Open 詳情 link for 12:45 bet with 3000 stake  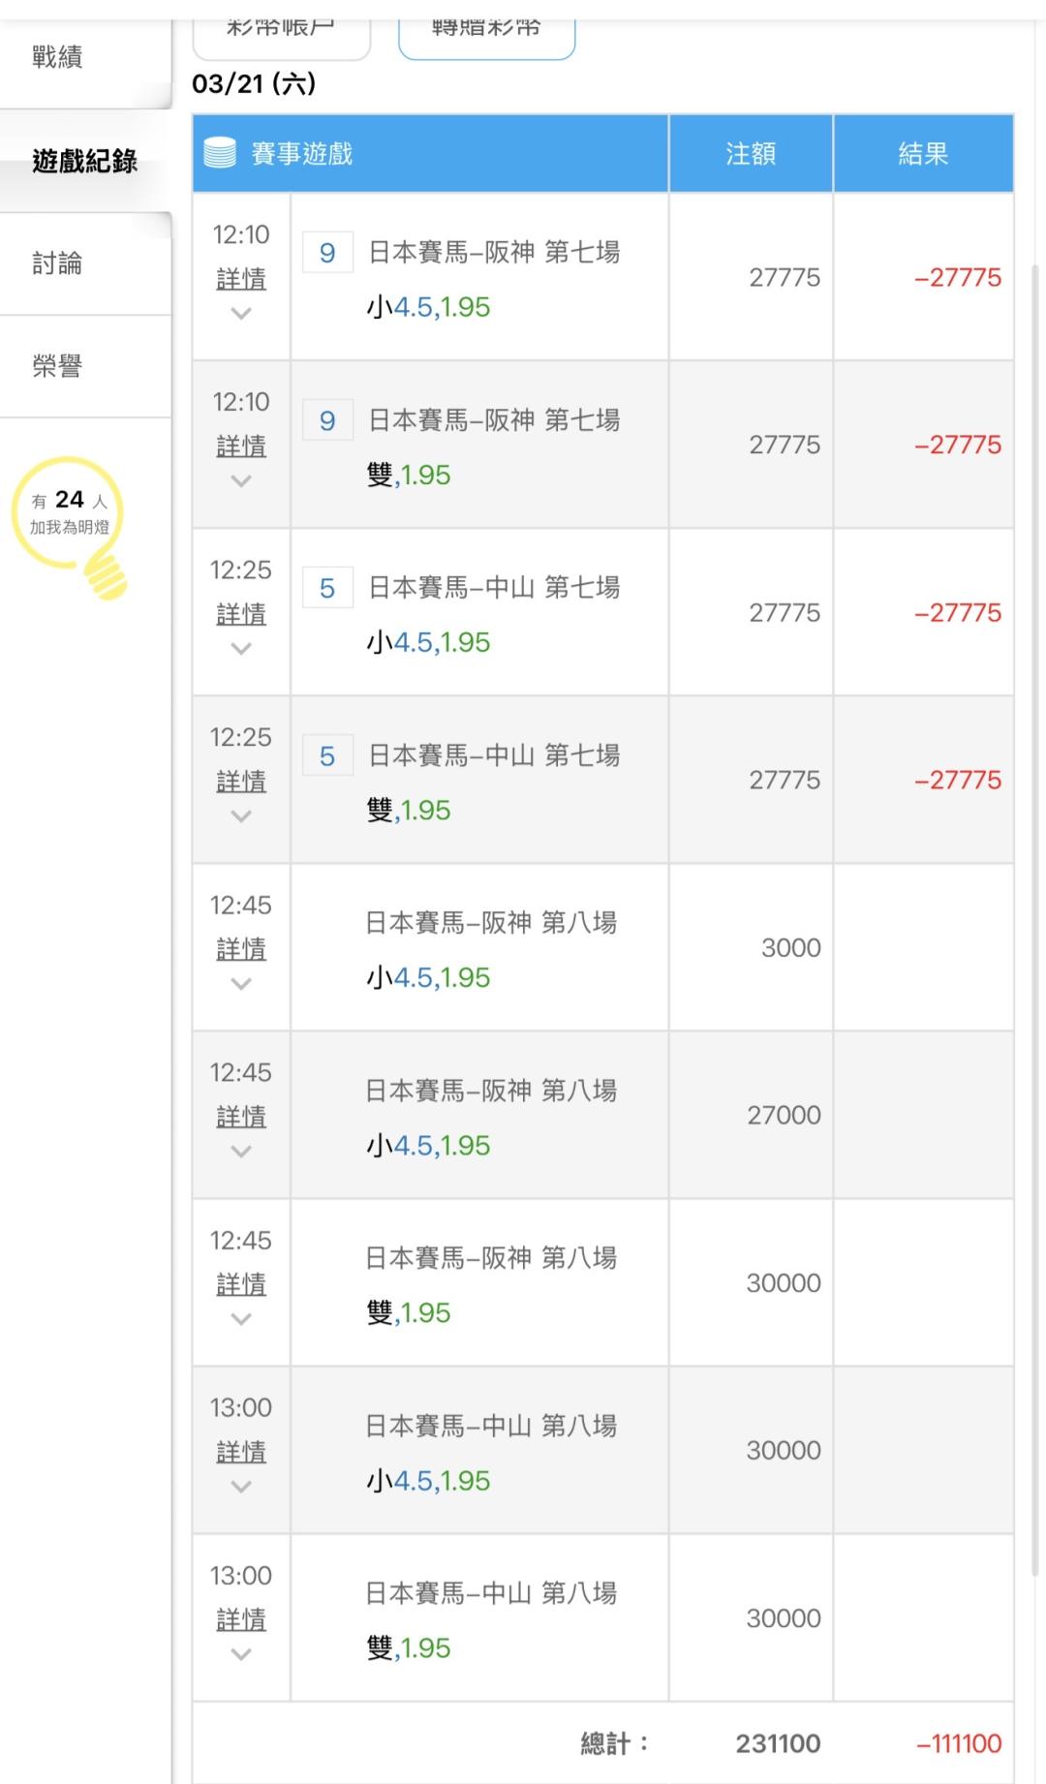(x=241, y=949)
